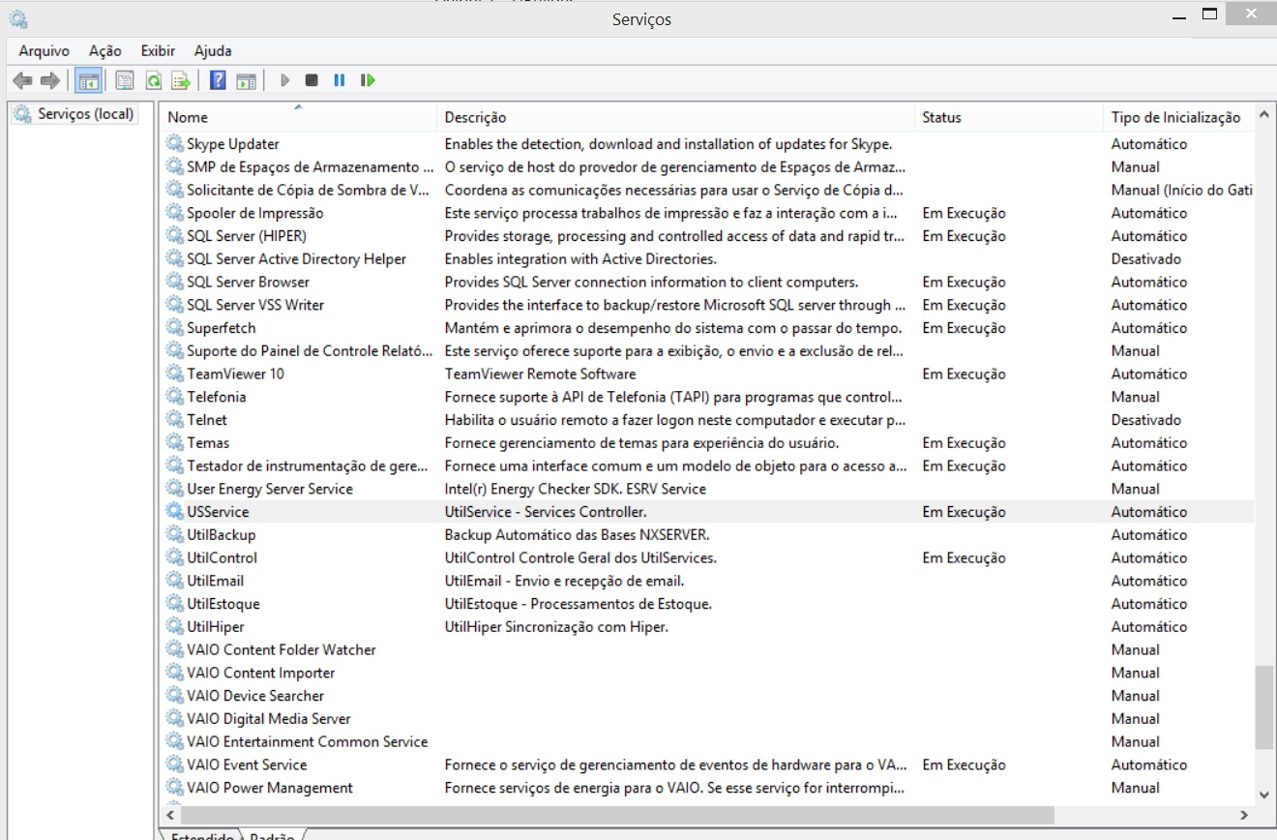
Task: Select Suporte do Painel de Controle row
Action: point(707,351)
